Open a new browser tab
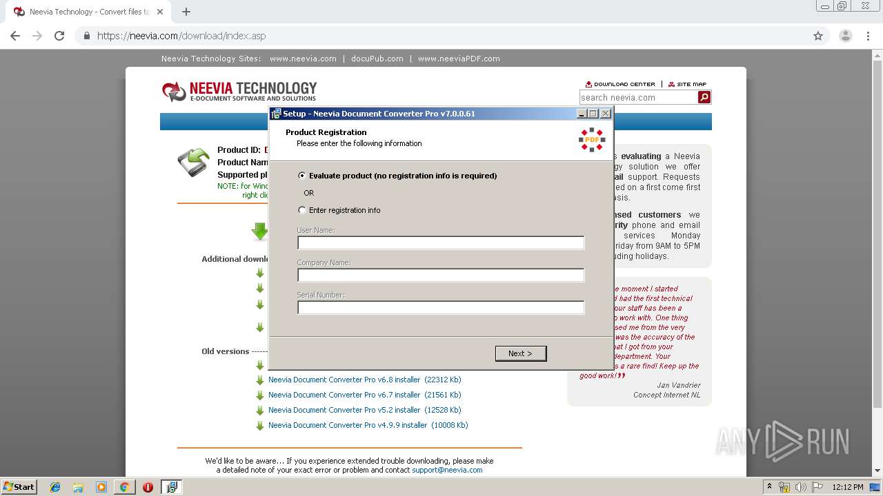 pos(186,12)
